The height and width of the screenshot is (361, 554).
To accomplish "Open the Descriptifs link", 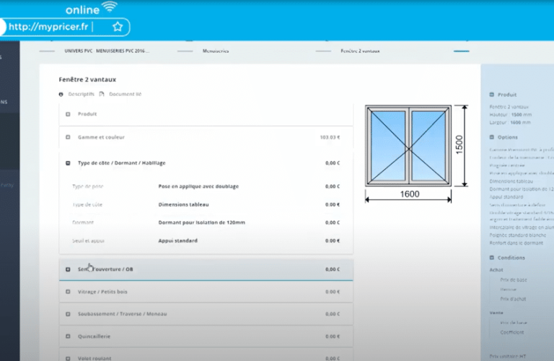I will [x=81, y=94].
